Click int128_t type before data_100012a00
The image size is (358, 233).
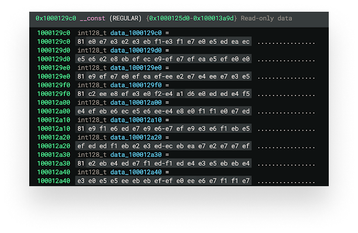click(92, 102)
